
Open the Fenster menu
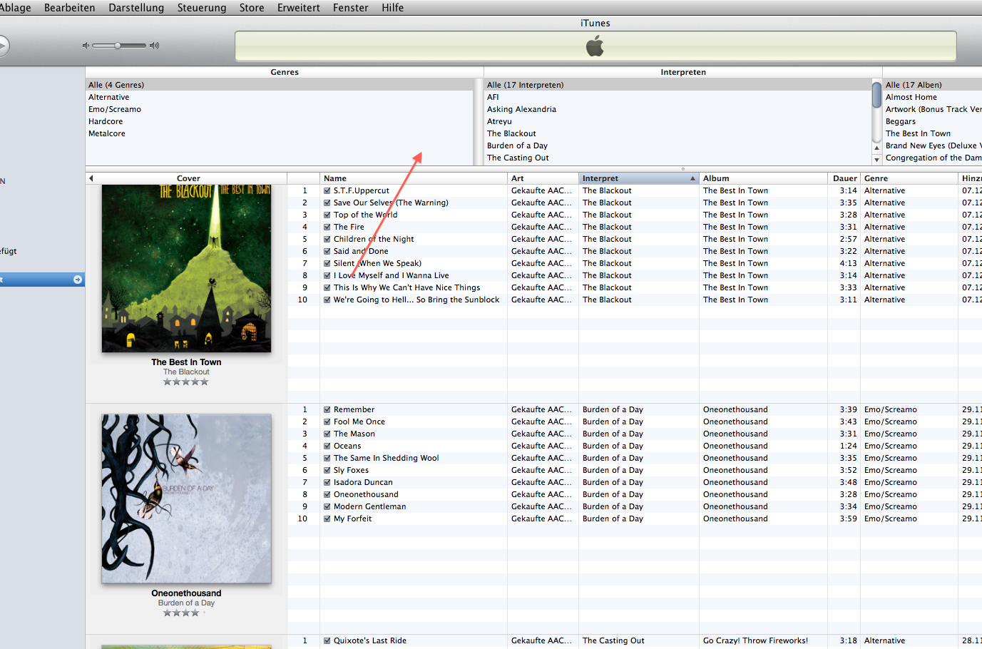click(x=350, y=8)
